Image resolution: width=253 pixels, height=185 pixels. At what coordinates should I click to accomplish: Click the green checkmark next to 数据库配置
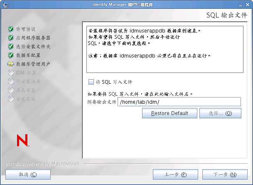click(11, 55)
